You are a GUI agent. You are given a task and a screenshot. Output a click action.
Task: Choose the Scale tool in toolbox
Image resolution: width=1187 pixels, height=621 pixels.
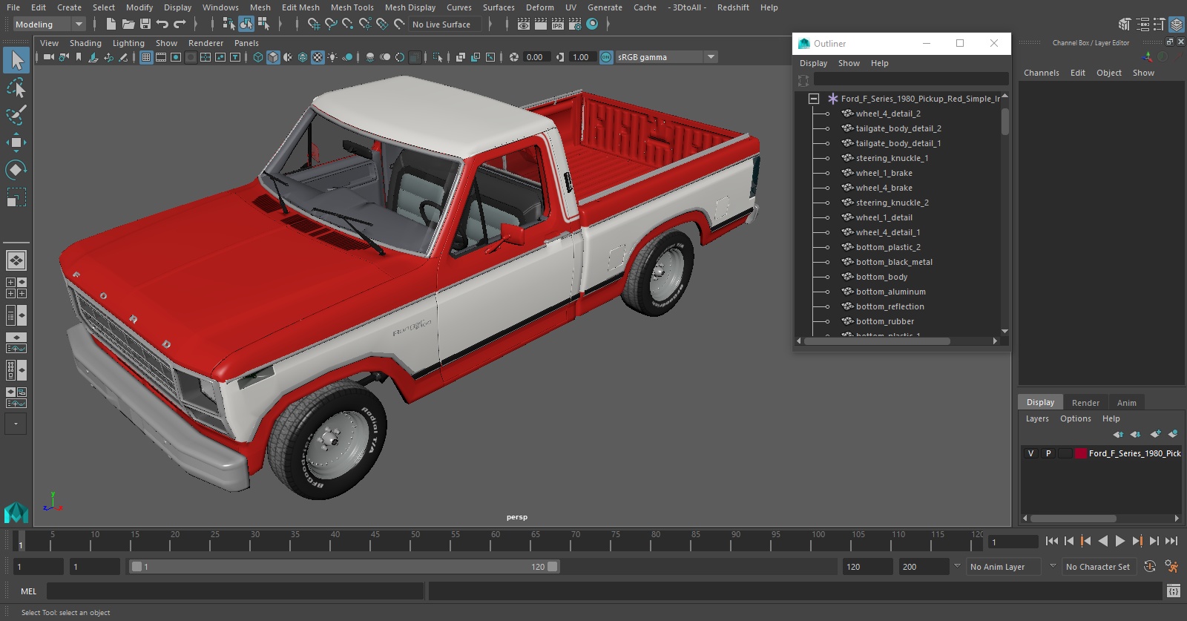[16, 197]
